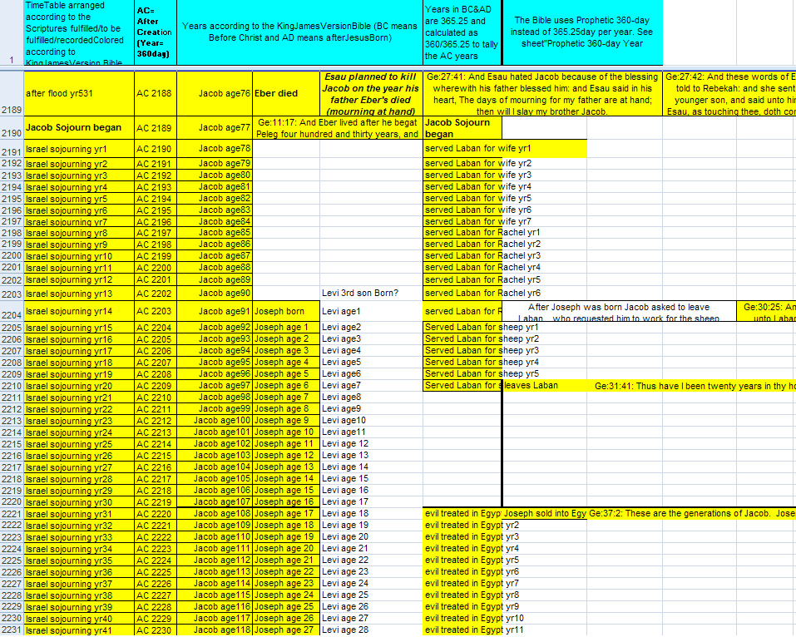Select the 'AC 2196' cell

156,222
